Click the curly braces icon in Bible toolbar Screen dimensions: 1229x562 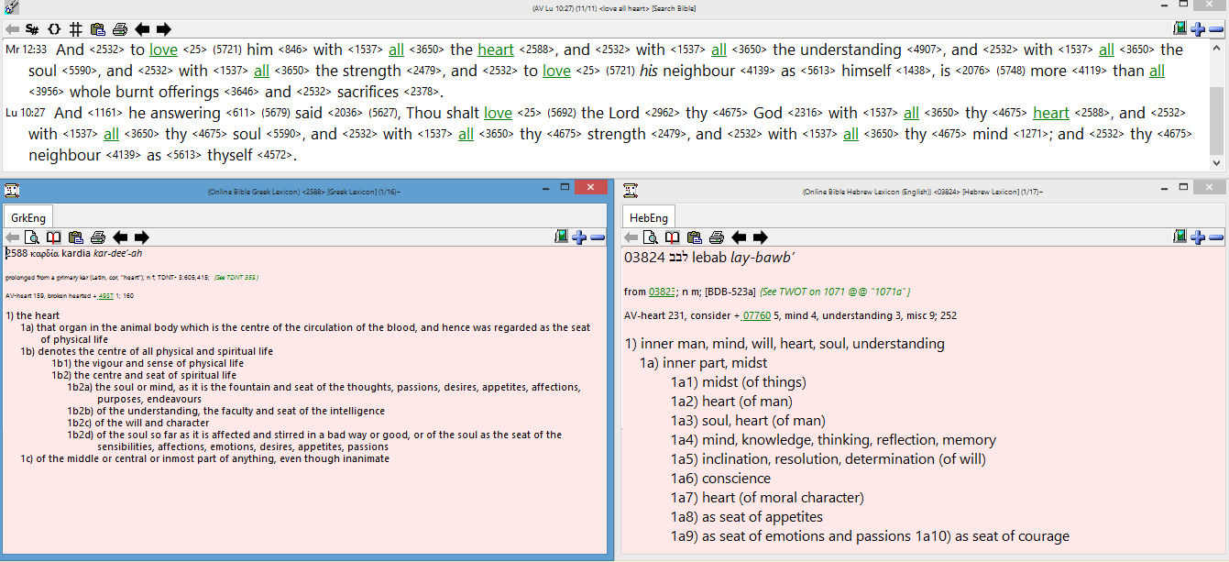click(x=54, y=29)
